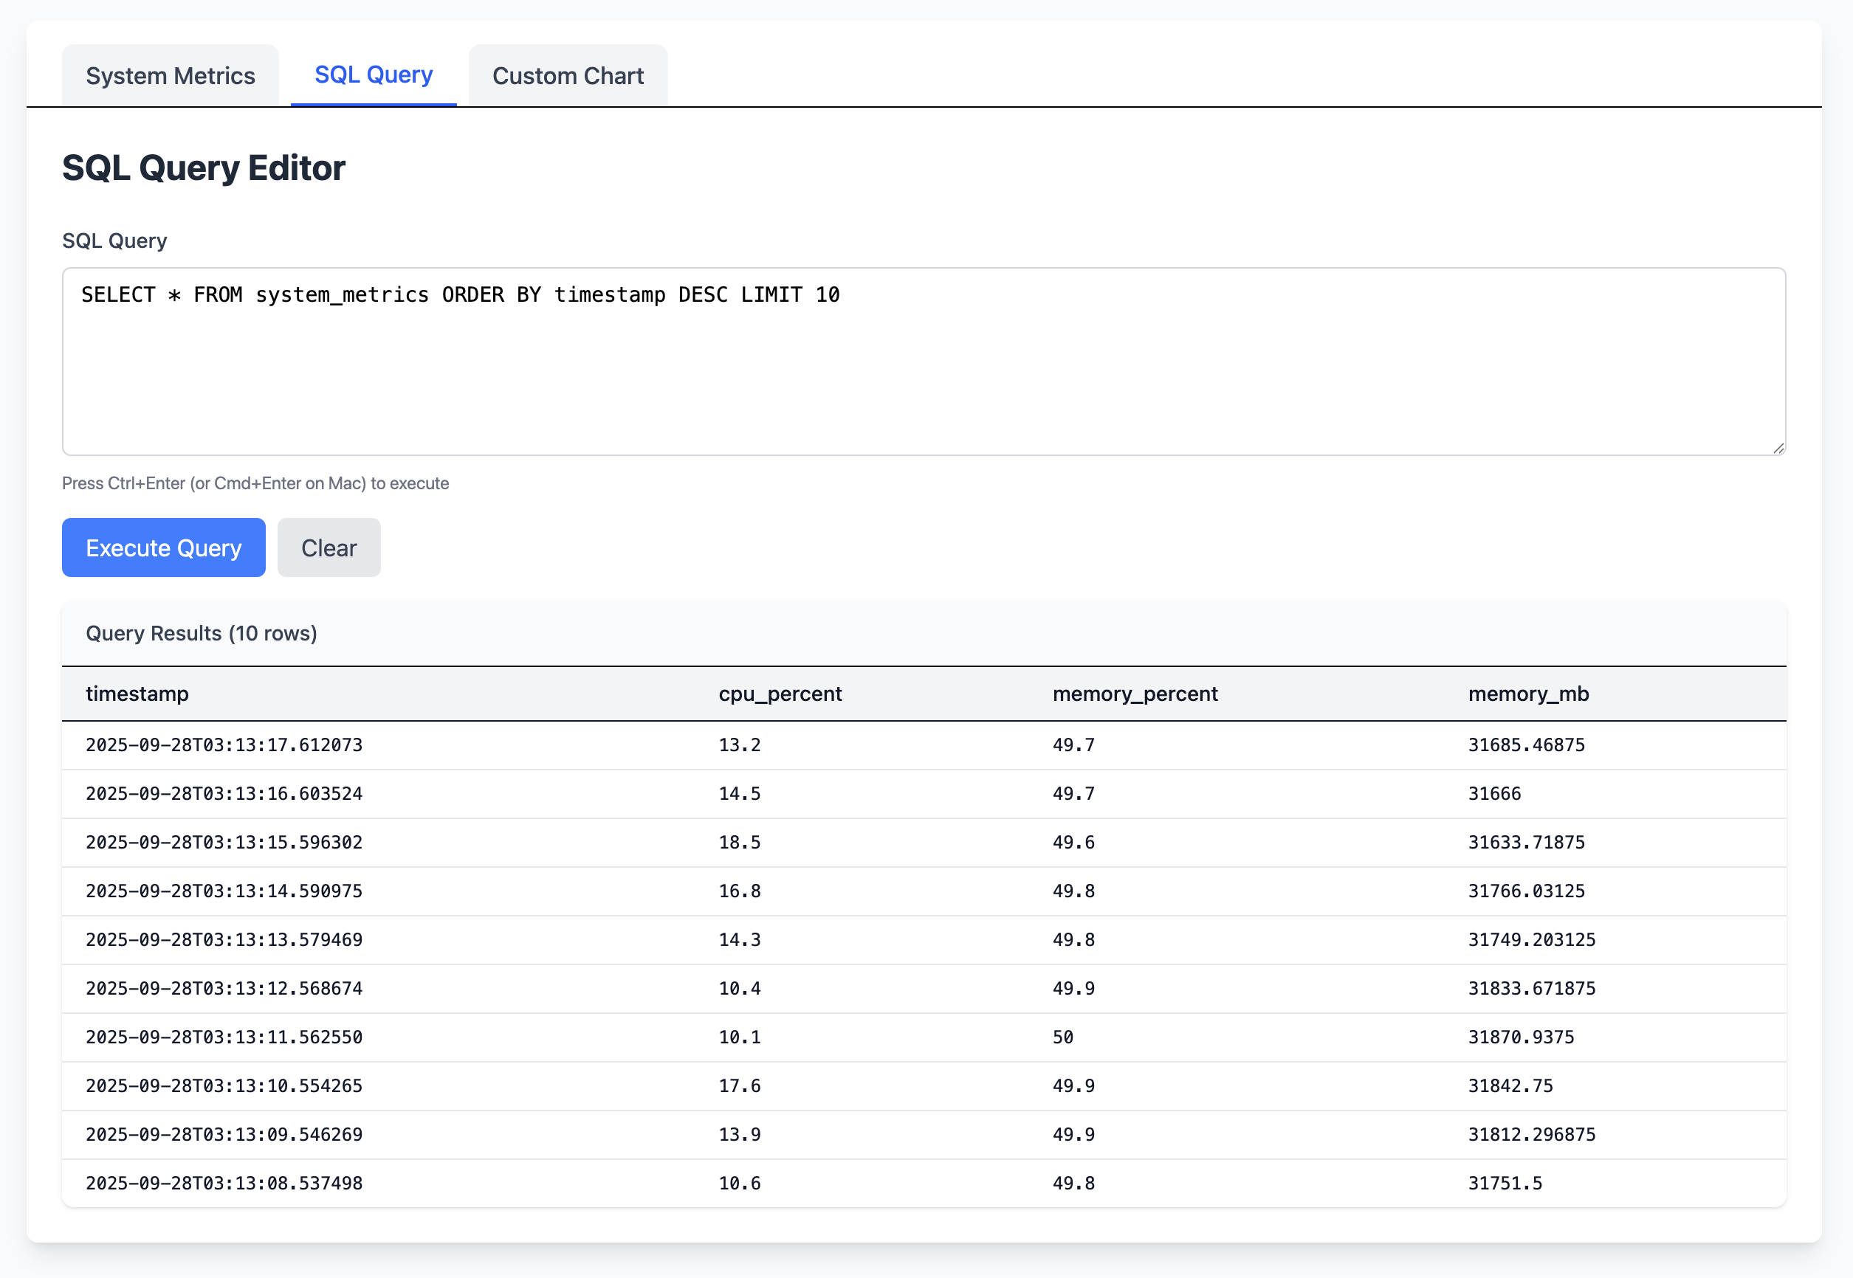Click the cpu_percent column header
The height and width of the screenshot is (1278, 1853).
(x=780, y=694)
